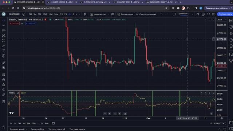This screenshot has height=131, width=233.
Task: Open the Тестер стратегий tab
Action: 57,129
